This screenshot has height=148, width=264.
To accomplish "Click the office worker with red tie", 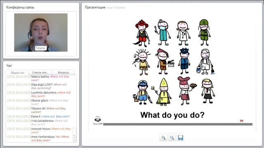I will [x=208, y=91].
